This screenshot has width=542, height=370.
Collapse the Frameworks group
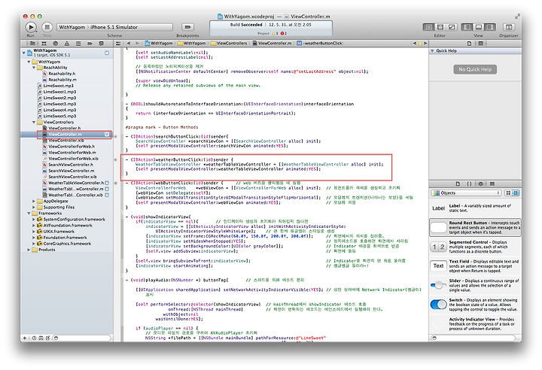pyautogui.click(x=29, y=213)
